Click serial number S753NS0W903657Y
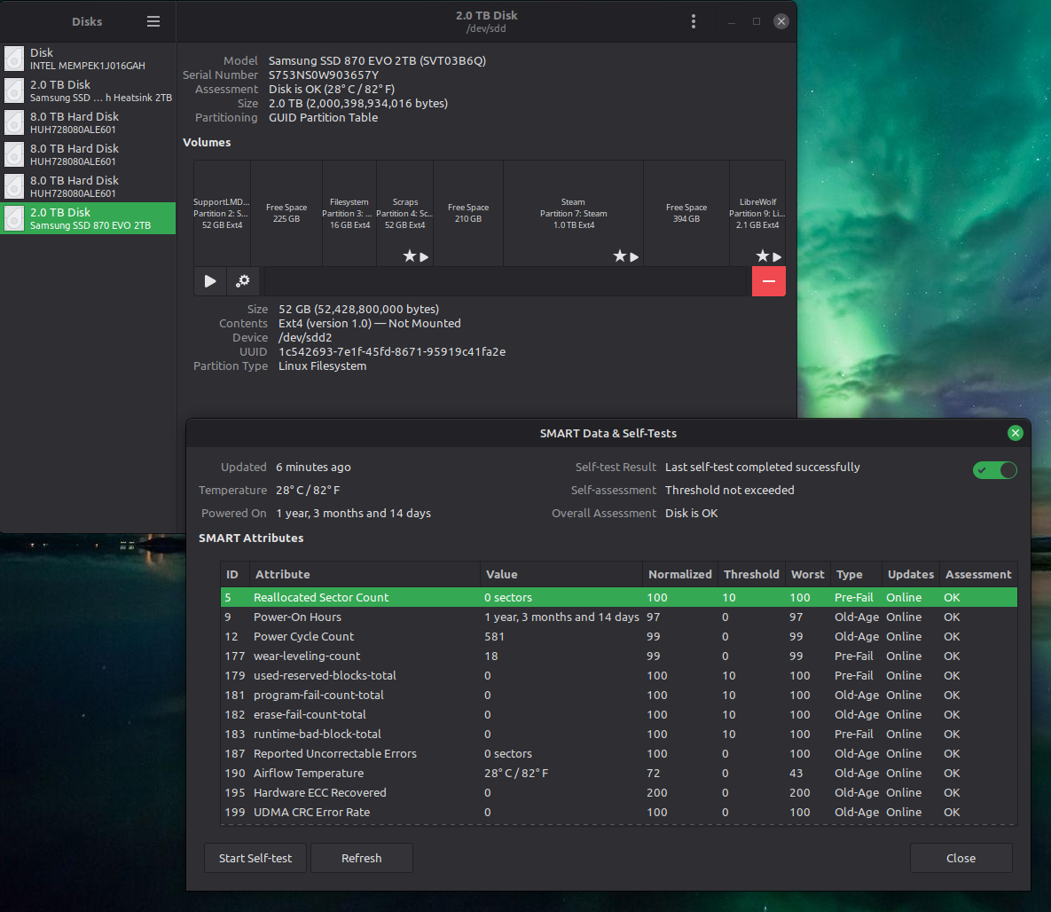 [x=324, y=75]
